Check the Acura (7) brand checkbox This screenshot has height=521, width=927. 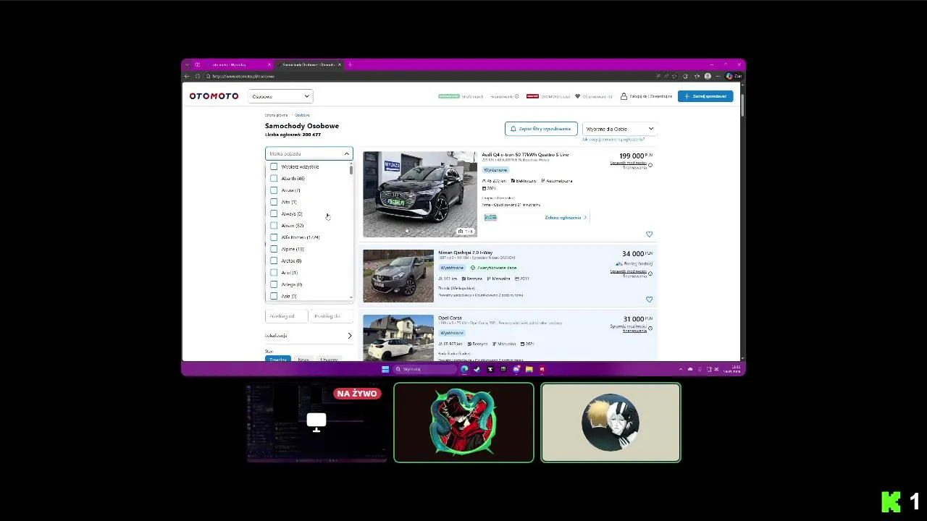coord(274,190)
